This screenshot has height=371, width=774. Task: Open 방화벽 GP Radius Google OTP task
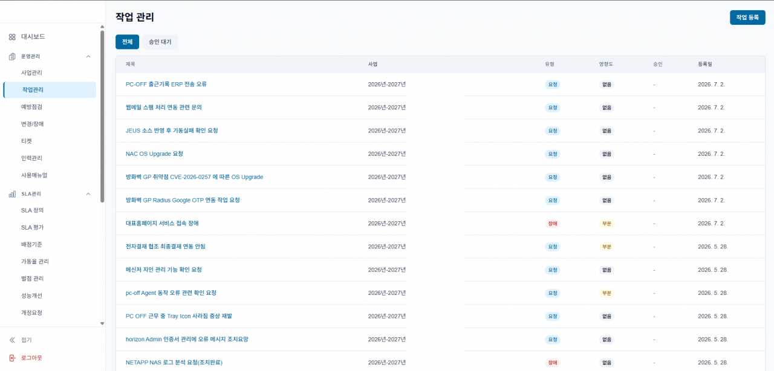[x=183, y=200]
